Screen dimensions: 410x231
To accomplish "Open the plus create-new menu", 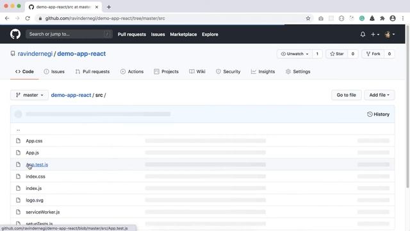I will coord(375,34).
